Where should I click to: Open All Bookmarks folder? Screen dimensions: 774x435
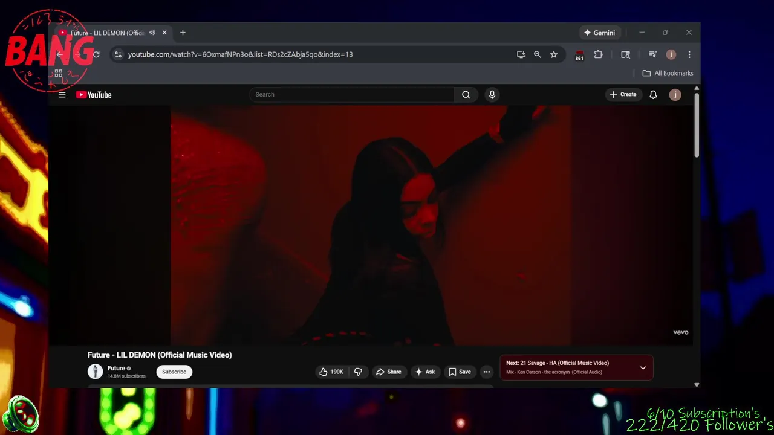click(668, 73)
